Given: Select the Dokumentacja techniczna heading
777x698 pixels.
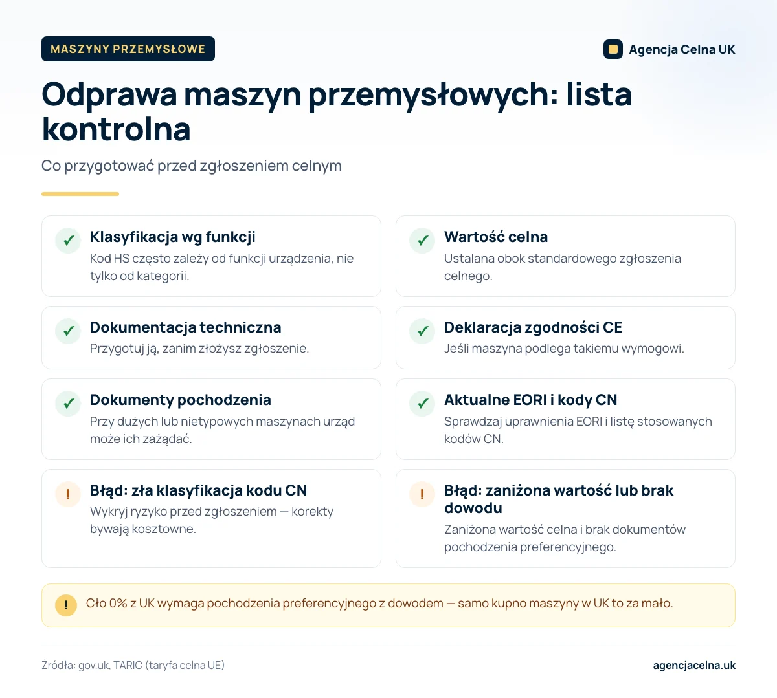Looking at the screenshot, I should click(186, 327).
